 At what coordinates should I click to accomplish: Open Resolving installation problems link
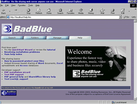point(22,52)
